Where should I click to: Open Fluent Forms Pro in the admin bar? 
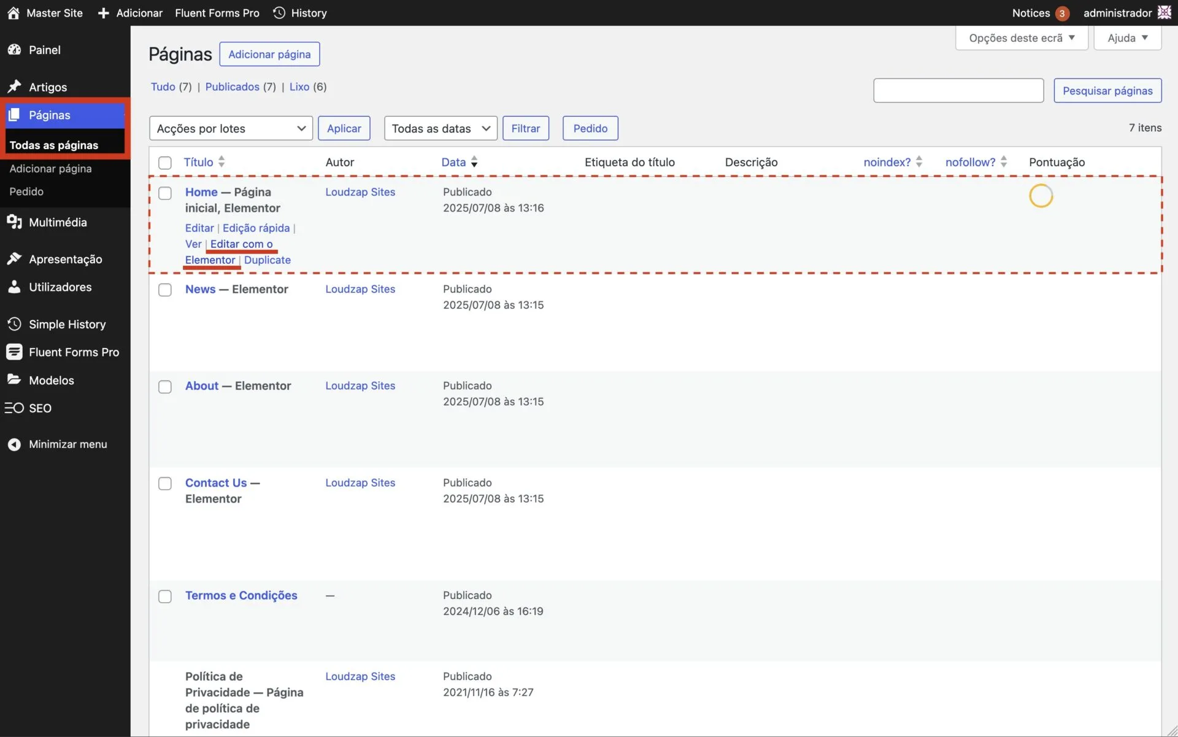coord(217,13)
